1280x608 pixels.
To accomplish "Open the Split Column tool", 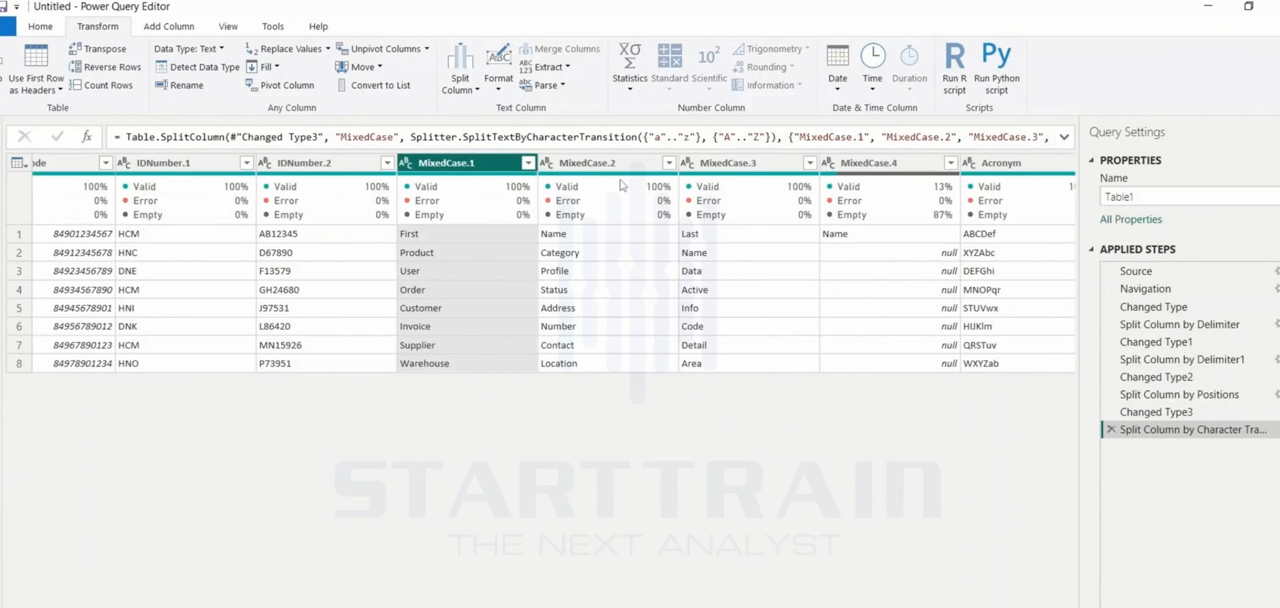I will [x=460, y=69].
